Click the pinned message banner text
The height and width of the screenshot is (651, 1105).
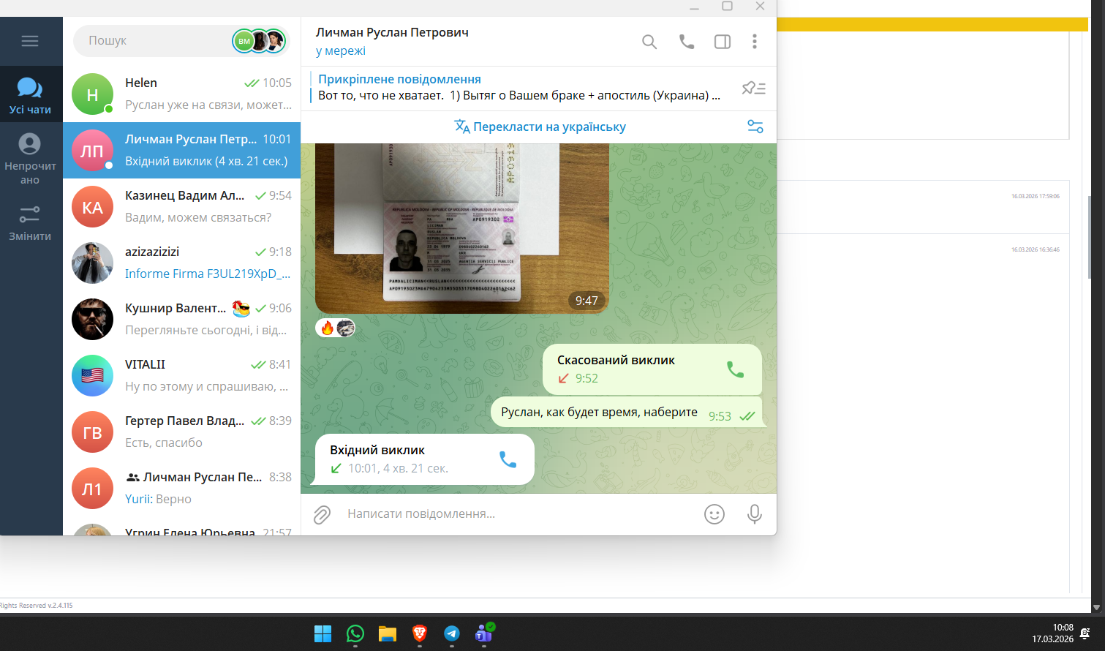pos(518,95)
